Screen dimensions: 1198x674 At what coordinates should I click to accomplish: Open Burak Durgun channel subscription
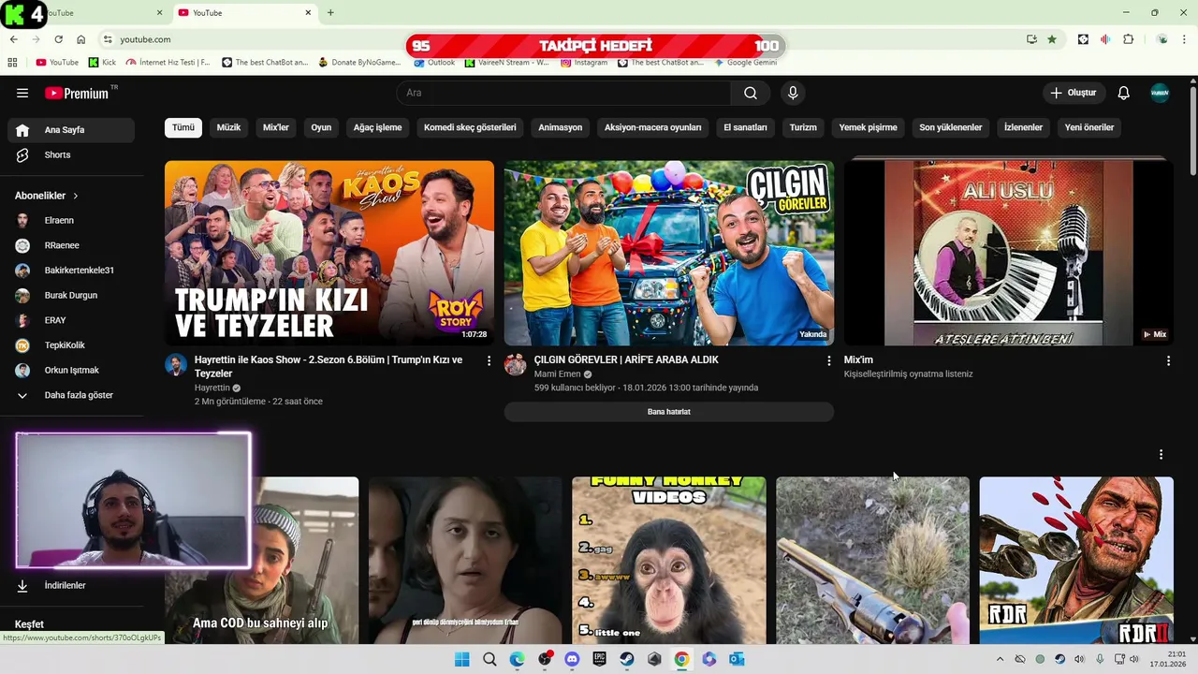click(71, 295)
